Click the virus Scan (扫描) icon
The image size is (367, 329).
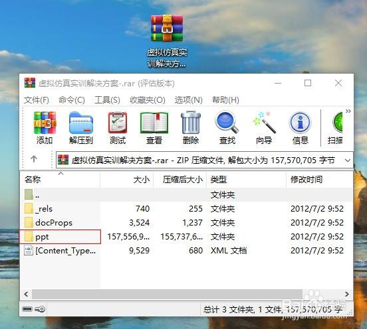click(338, 123)
